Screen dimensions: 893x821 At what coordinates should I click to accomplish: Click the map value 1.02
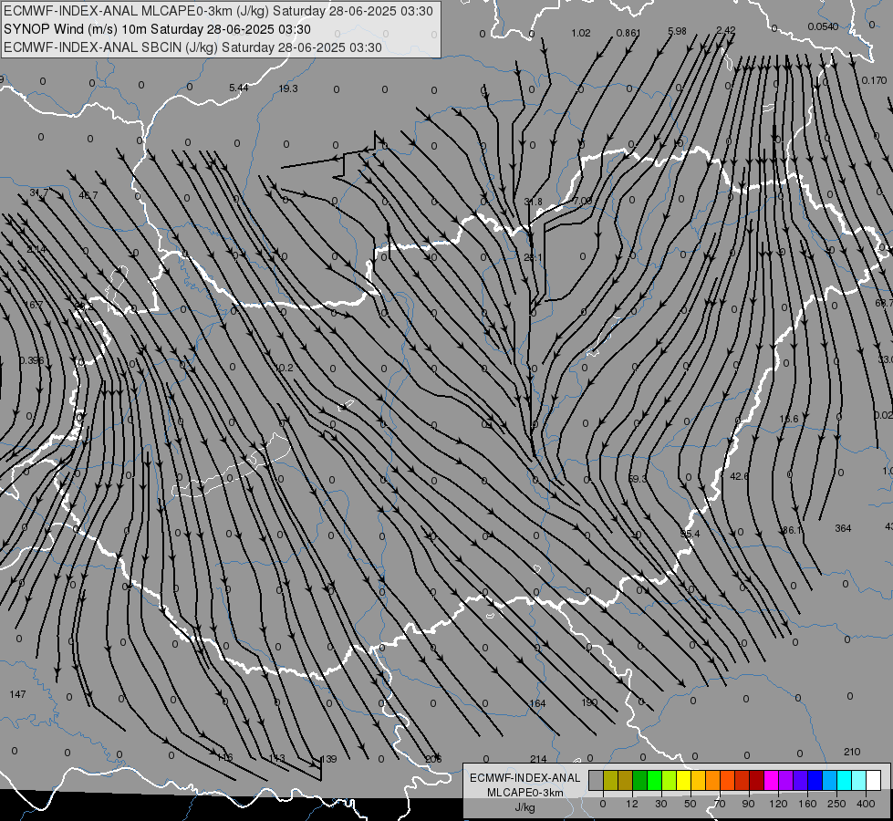(x=581, y=33)
